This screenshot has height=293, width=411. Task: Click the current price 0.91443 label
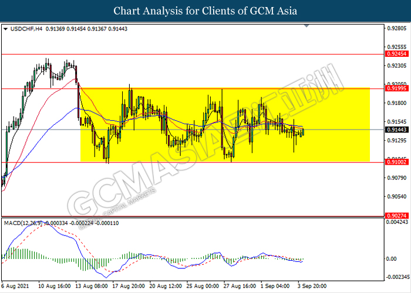click(x=397, y=130)
